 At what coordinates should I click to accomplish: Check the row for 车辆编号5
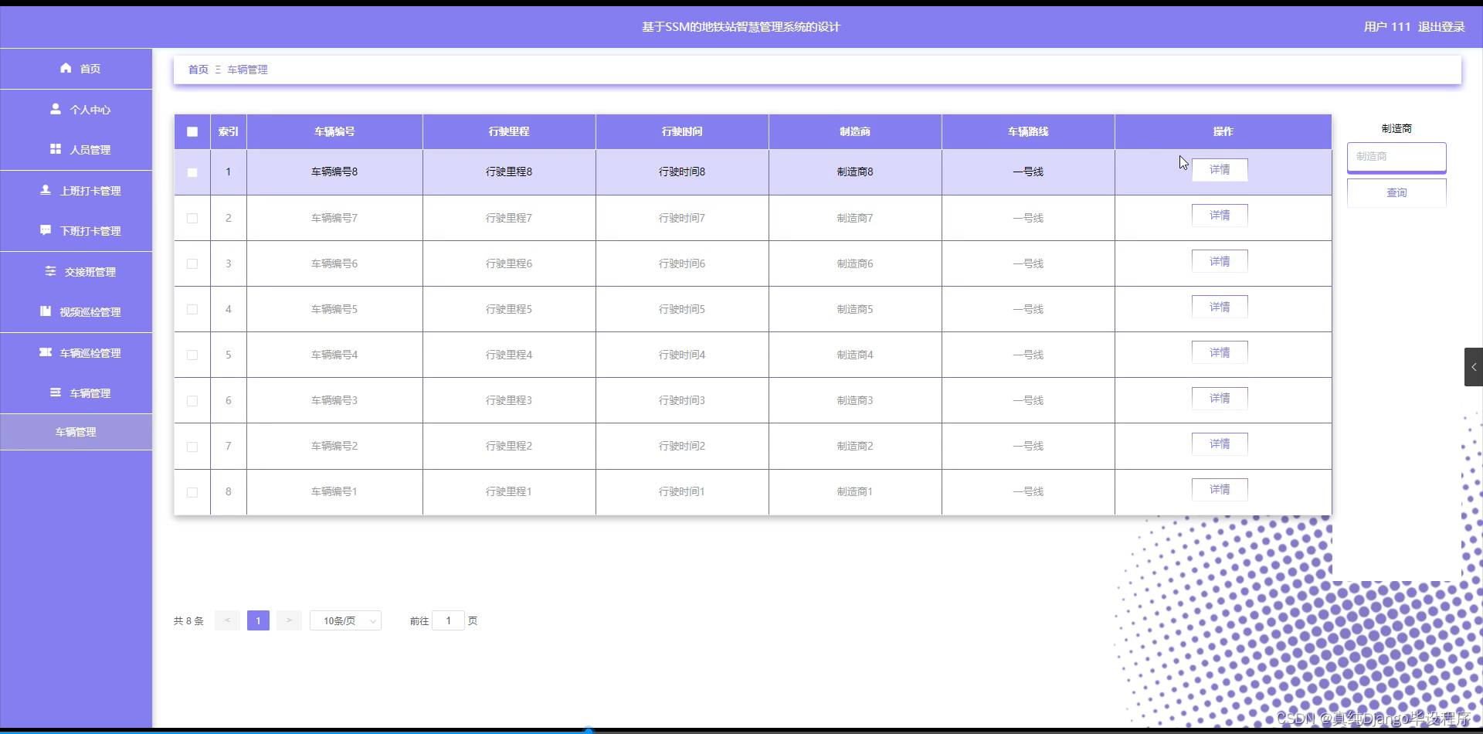(192, 310)
